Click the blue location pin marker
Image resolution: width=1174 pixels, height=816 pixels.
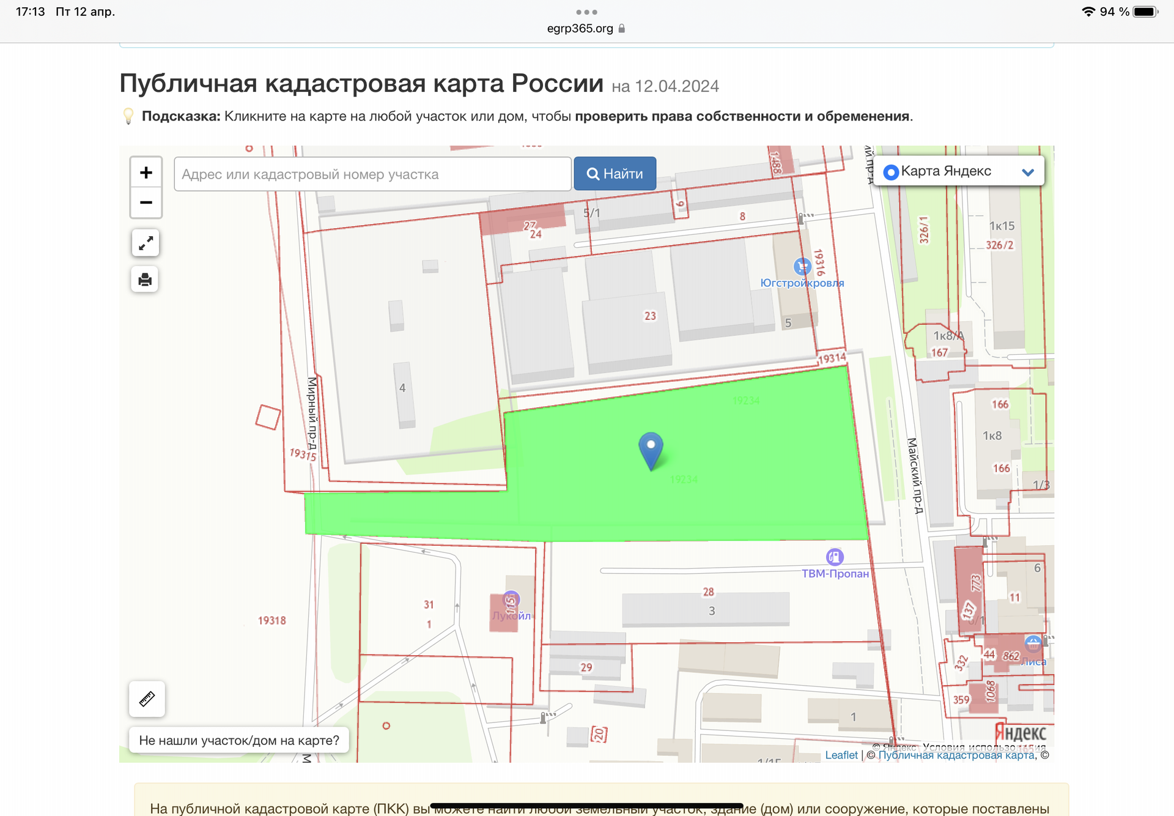tap(651, 449)
